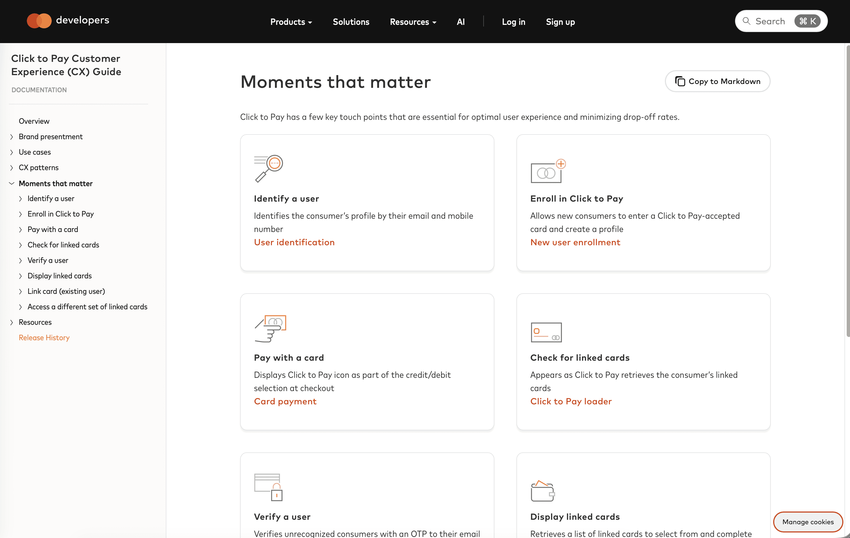Click the search magnifier icon in header
Image resolution: width=850 pixels, height=538 pixels.
pos(746,21)
